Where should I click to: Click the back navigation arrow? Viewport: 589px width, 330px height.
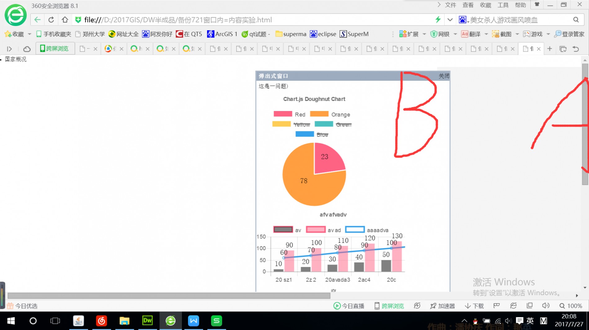[x=38, y=20]
